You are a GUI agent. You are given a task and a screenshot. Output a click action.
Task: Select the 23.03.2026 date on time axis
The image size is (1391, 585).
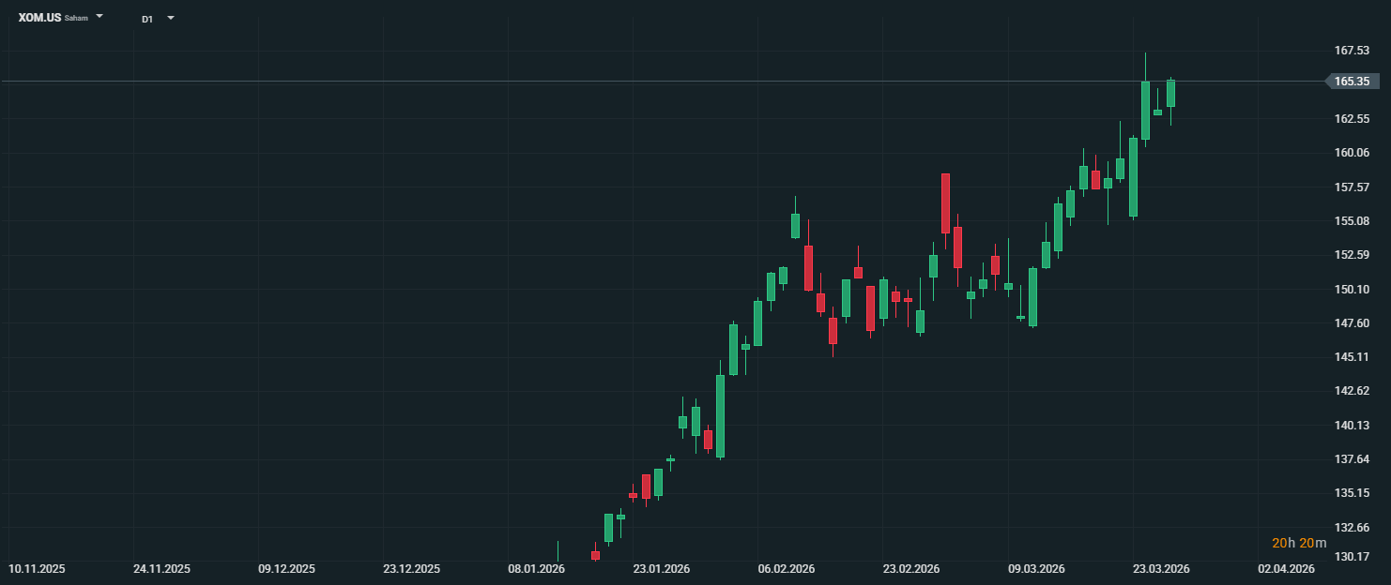coord(1161,569)
